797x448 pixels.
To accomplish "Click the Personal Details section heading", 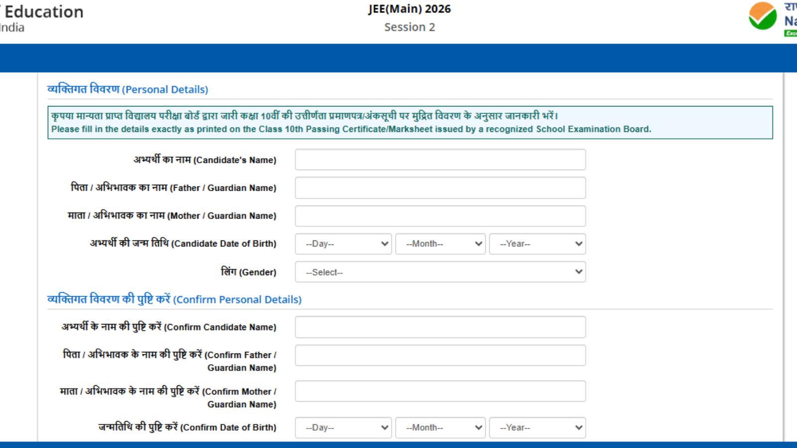I will coord(128,90).
